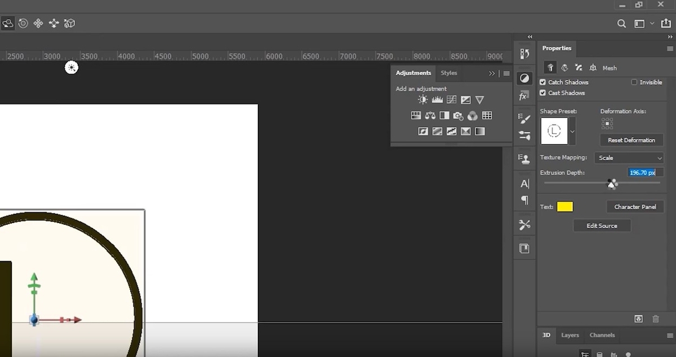The image size is (676, 357).
Task: Open the History panel icon
Action: click(x=524, y=53)
